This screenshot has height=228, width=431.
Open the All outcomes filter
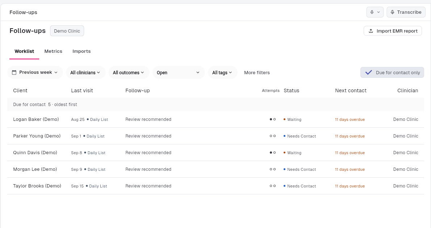(129, 72)
